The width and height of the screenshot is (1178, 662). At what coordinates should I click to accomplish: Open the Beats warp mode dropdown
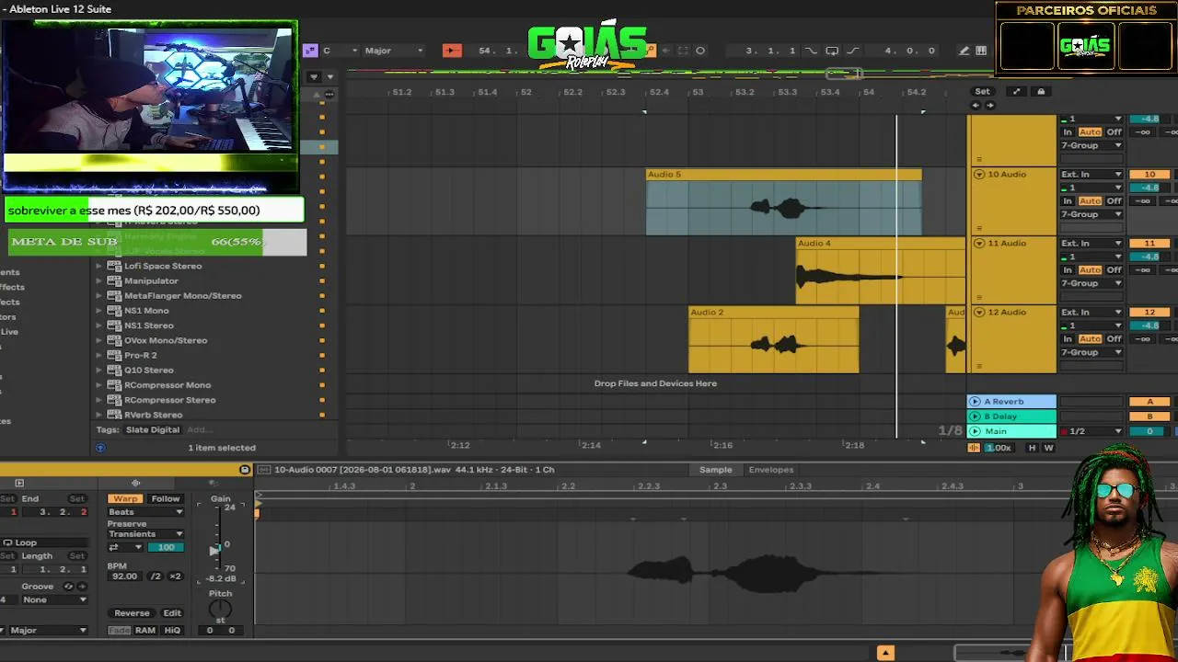[145, 511]
